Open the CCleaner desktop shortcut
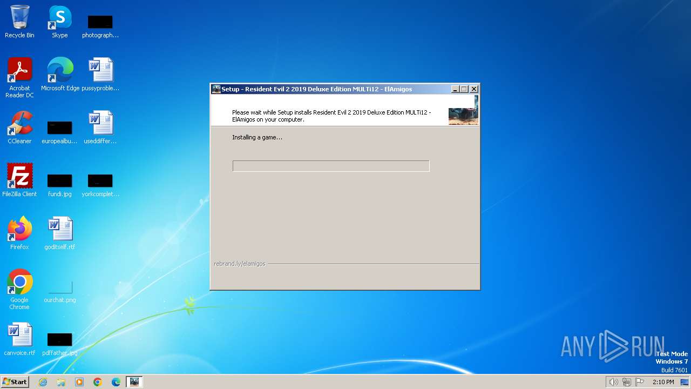The image size is (691, 389). coord(19,128)
